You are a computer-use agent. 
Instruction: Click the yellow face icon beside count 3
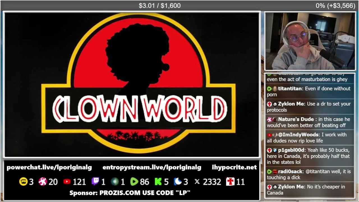23,182
